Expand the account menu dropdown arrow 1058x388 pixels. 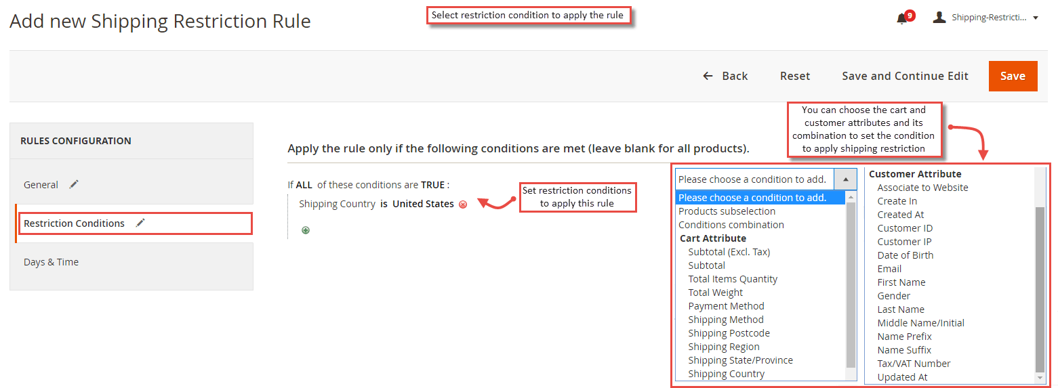pos(1036,18)
